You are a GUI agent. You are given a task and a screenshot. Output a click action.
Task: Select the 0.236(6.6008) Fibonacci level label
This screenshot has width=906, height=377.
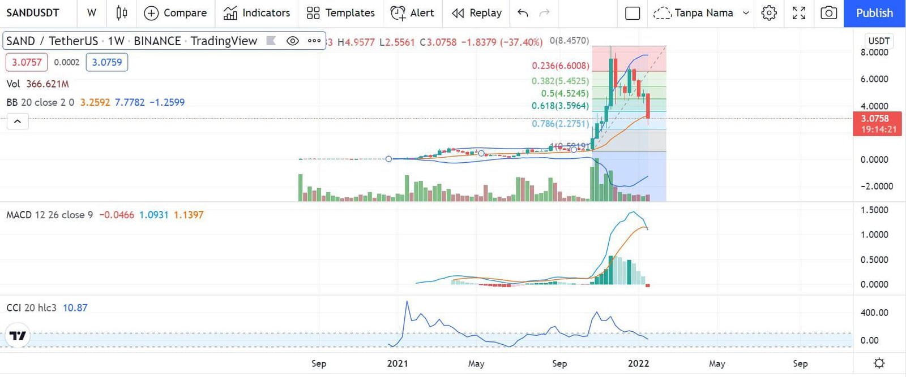(560, 66)
